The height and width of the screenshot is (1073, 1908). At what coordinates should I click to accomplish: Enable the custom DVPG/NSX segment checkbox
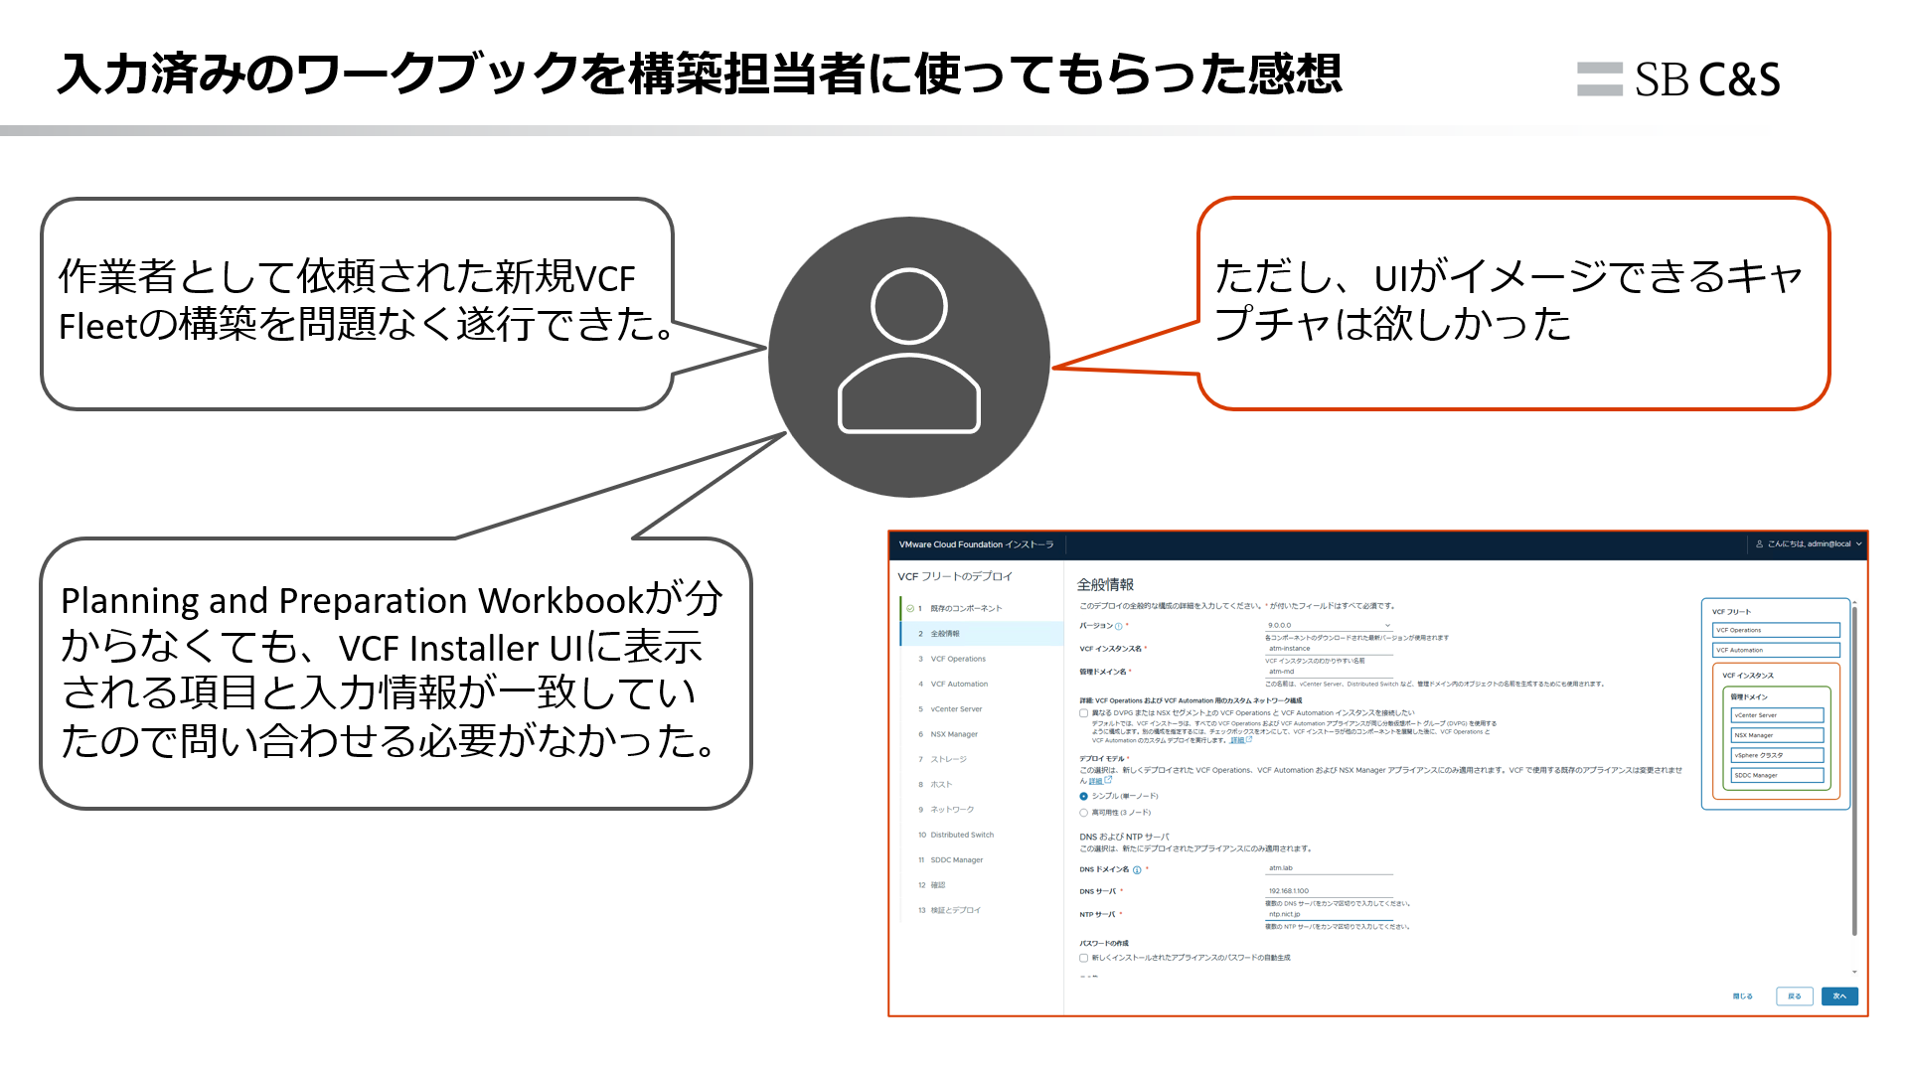1084,713
